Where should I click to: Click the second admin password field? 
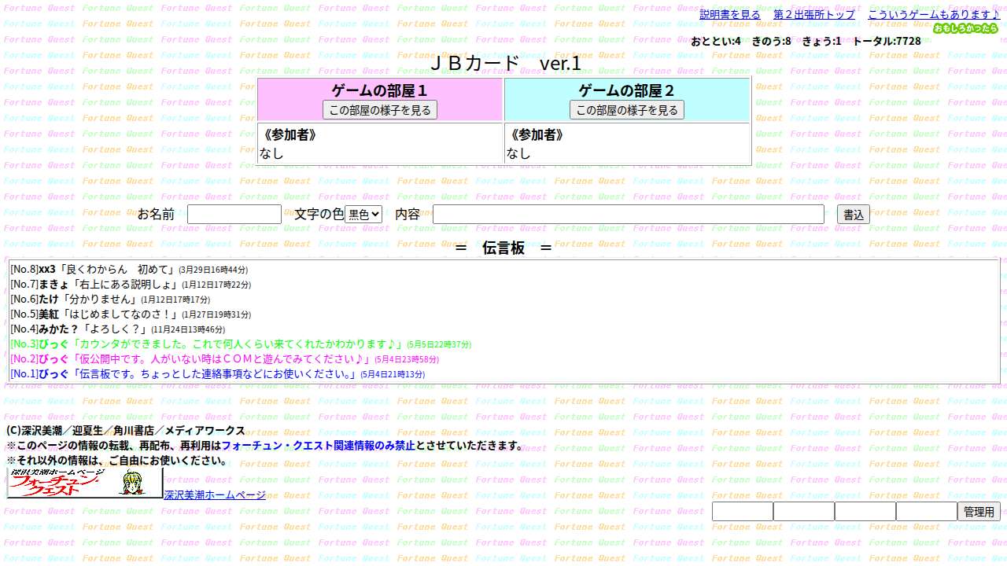(x=804, y=512)
